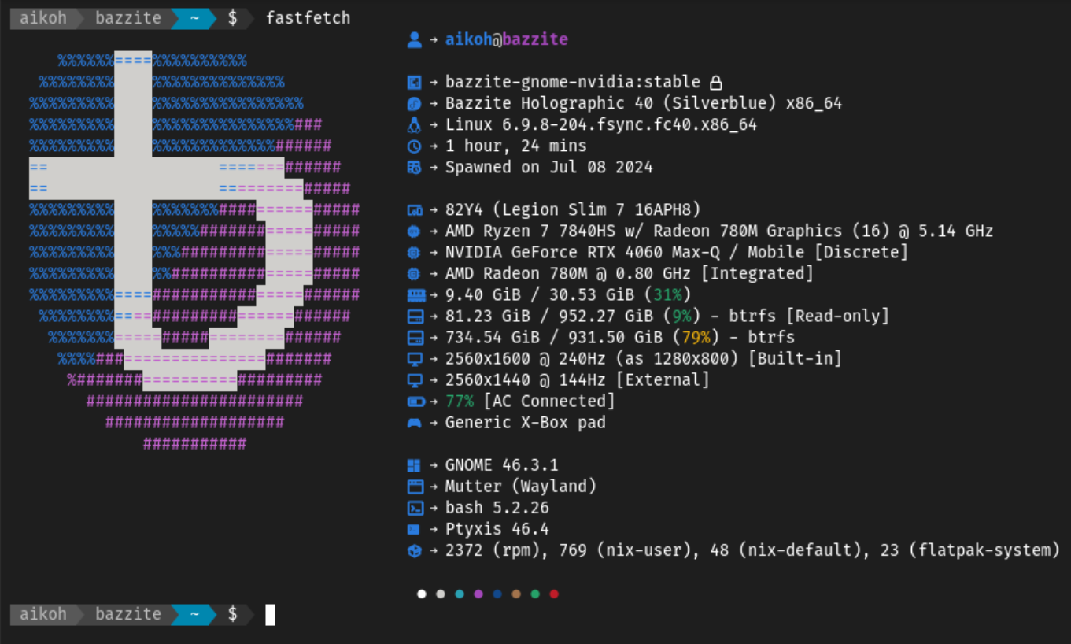
Task: Click the padlock icon after bazzite-gnome-nvidia:stable
Action: click(x=715, y=82)
